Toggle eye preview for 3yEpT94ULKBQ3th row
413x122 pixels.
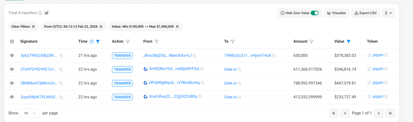tap(12, 56)
